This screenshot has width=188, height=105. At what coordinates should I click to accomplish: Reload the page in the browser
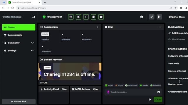point(12,8)
